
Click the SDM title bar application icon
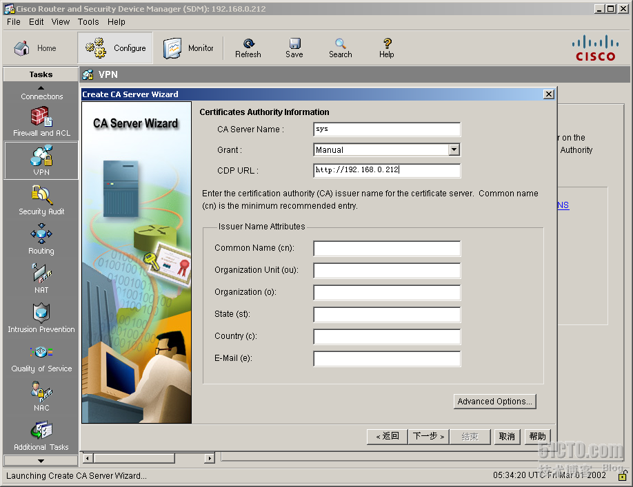[x=10, y=8]
